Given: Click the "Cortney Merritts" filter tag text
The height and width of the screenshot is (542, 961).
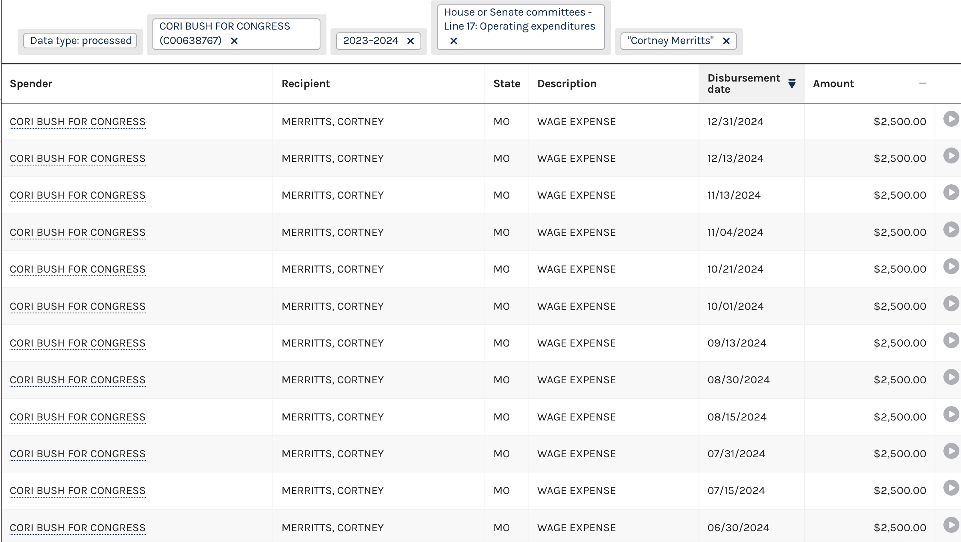Looking at the screenshot, I should [671, 41].
